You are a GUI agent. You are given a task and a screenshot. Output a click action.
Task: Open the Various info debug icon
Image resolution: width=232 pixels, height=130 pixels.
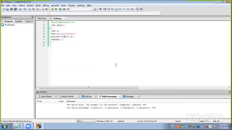pyautogui.click(x=141, y=9)
